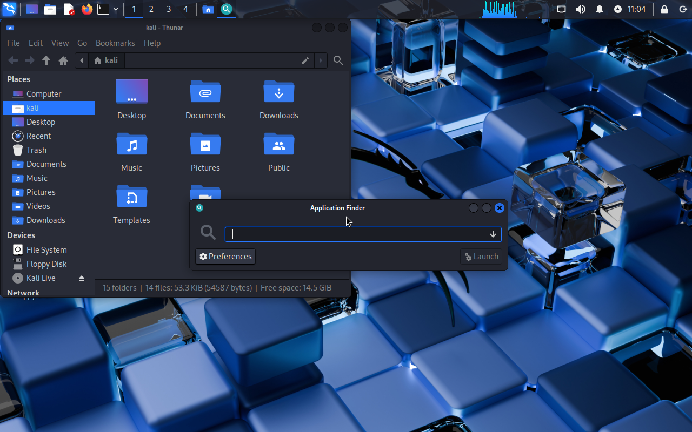Click the Thunar taskbar window button

pos(208,9)
